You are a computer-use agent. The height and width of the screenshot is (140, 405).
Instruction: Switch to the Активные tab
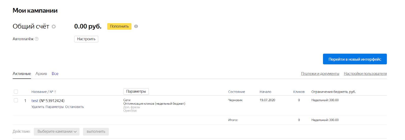pos(22,74)
